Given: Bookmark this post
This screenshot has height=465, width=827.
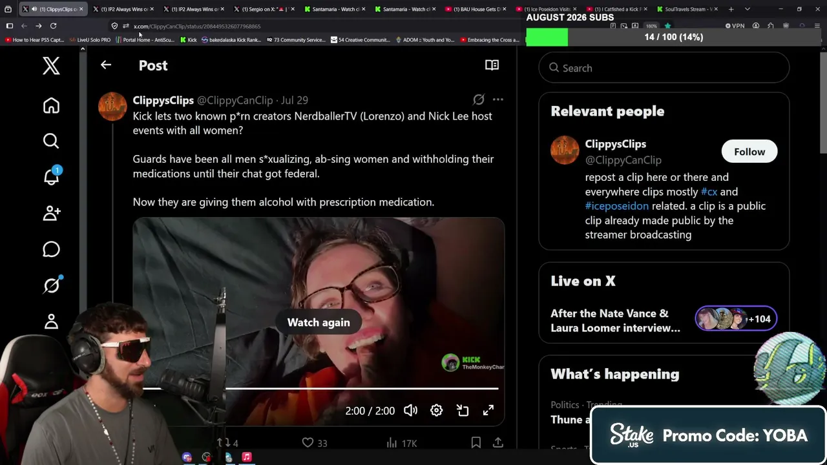Looking at the screenshot, I should pos(476,442).
